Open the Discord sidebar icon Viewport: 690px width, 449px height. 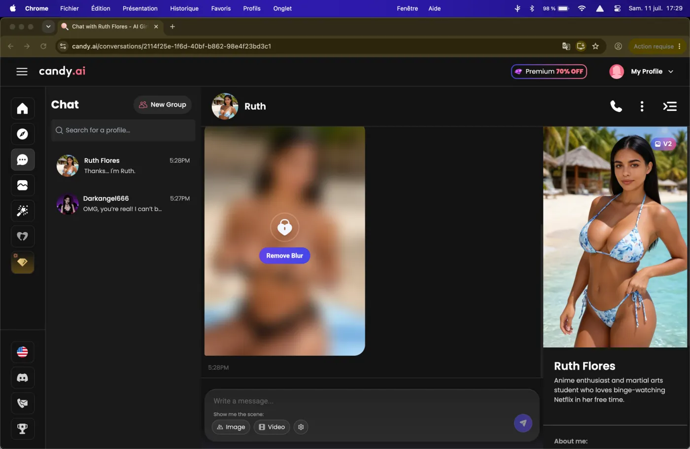tap(23, 378)
